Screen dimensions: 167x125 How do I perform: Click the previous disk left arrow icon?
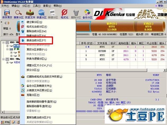click(6, 23)
